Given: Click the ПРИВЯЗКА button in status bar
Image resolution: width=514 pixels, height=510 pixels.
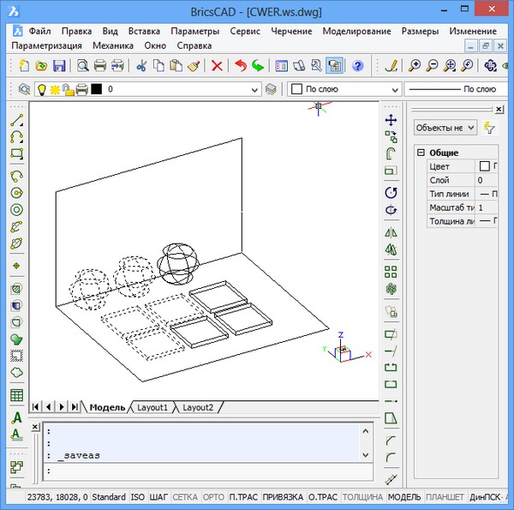Looking at the screenshot, I should click(x=283, y=497).
